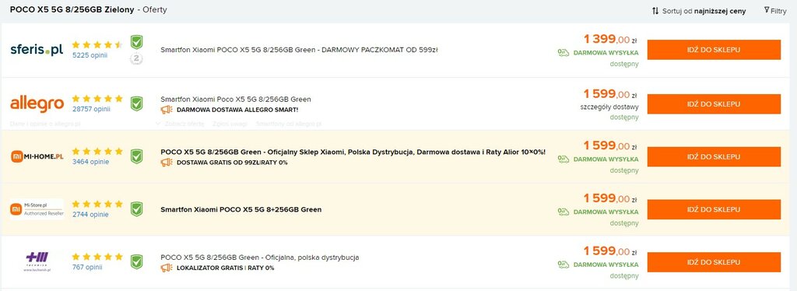Open the Mi-Store.pl Authorized Reseller logo
This screenshot has height=291, width=797.
click(37, 209)
